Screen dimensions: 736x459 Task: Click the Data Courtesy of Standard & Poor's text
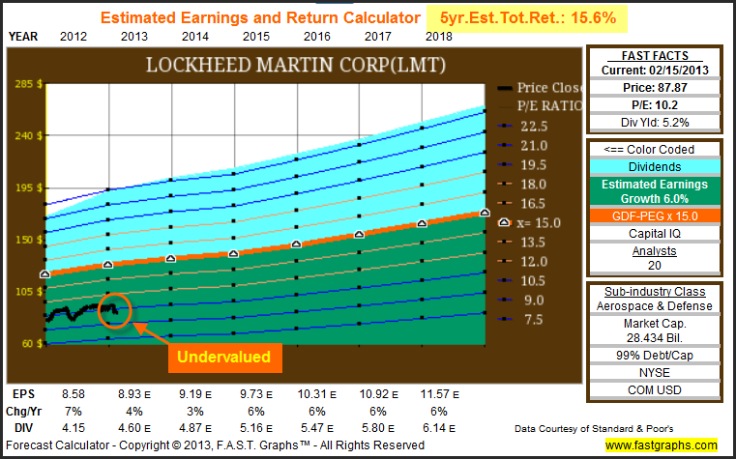coord(594,428)
